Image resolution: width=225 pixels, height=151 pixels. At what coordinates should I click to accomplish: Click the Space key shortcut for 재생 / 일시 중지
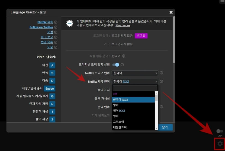(49, 89)
